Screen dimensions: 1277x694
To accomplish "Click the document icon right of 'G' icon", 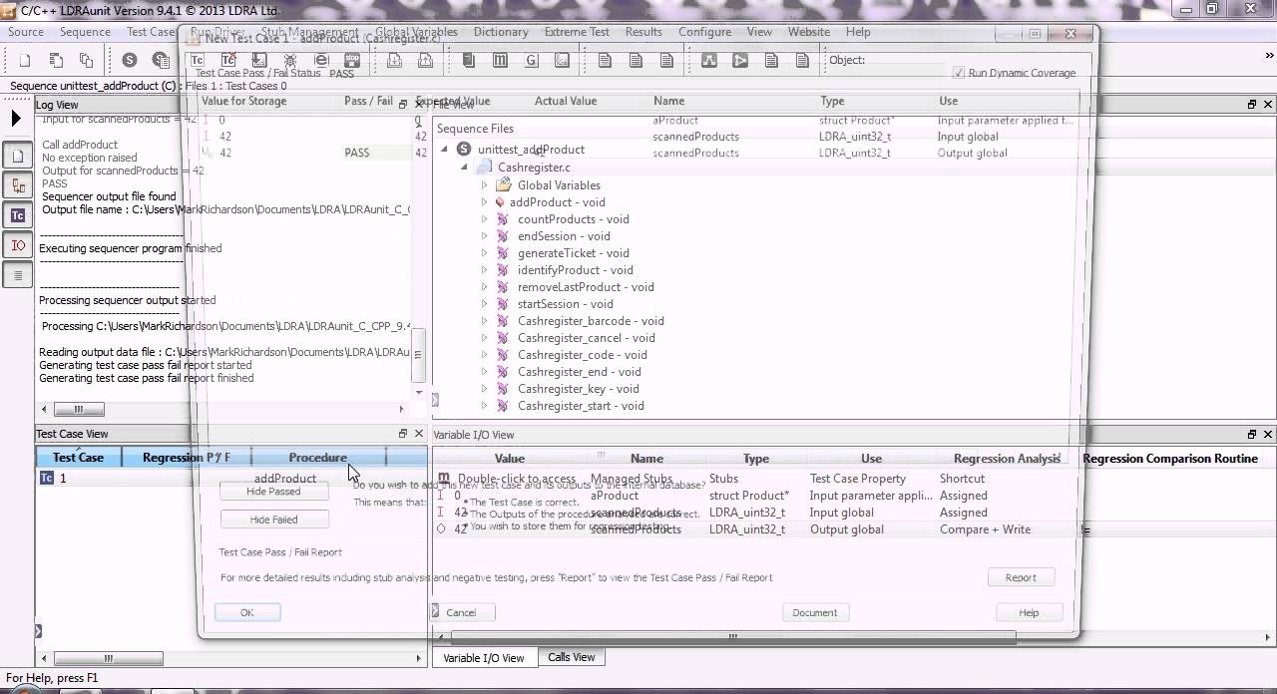I will (x=562, y=60).
